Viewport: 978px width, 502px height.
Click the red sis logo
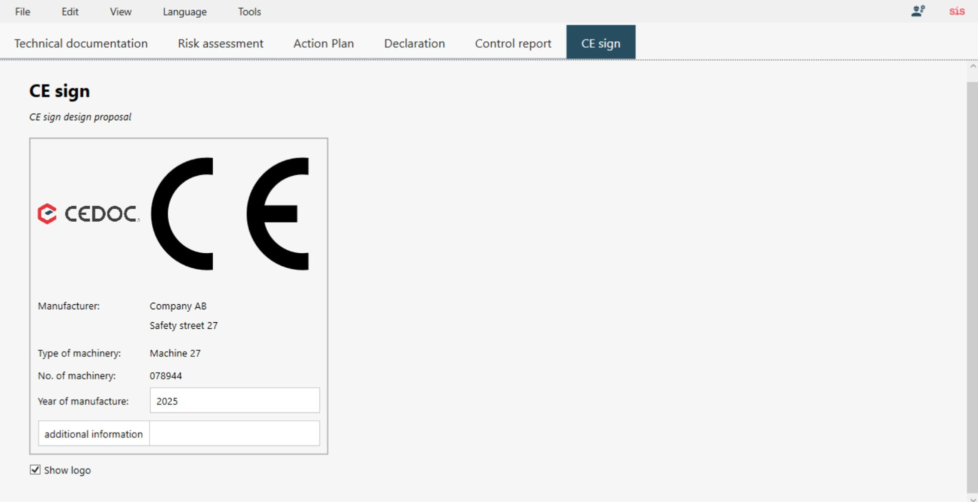coord(957,11)
